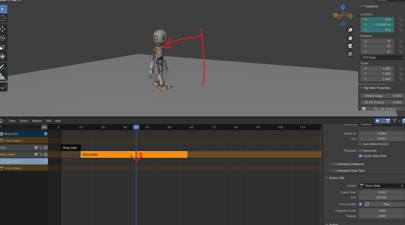This screenshot has width=405, height=225.
Task: Open the Edit menu
Action: 48,121
